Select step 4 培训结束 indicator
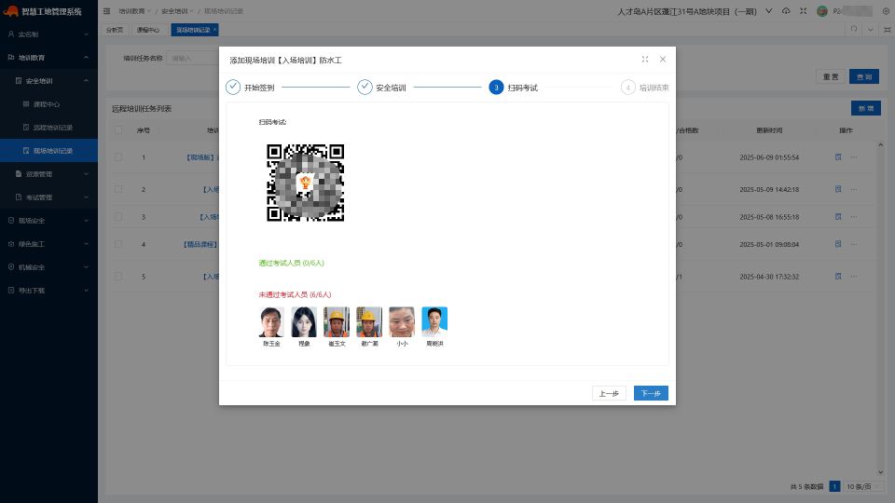Viewport: 895px width, 503px height. click(627, 88)
